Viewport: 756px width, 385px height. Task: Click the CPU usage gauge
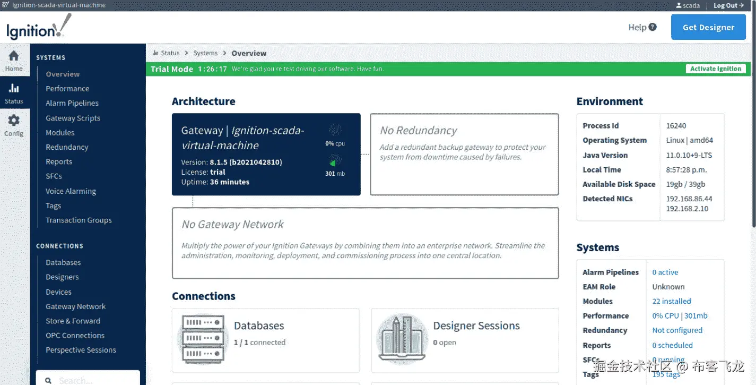coord(335,130)
